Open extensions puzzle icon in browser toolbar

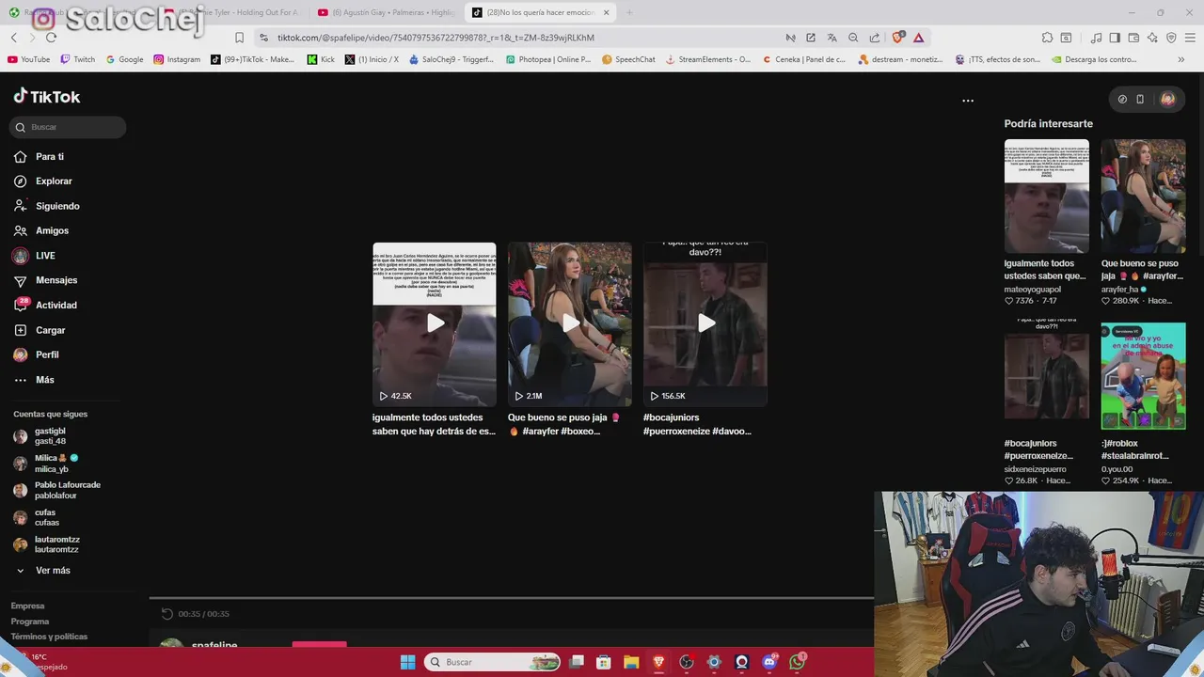pos(1047,38)
